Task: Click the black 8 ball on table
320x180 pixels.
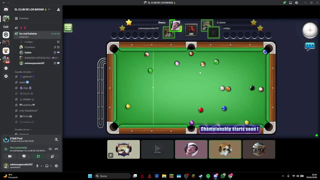Action: pos(252,88)
